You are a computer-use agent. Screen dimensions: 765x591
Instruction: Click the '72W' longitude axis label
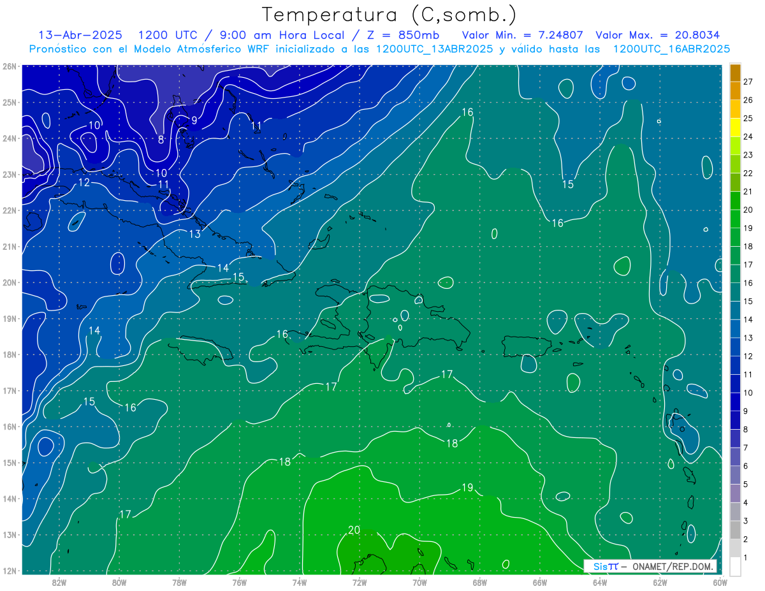pos(360,582)
